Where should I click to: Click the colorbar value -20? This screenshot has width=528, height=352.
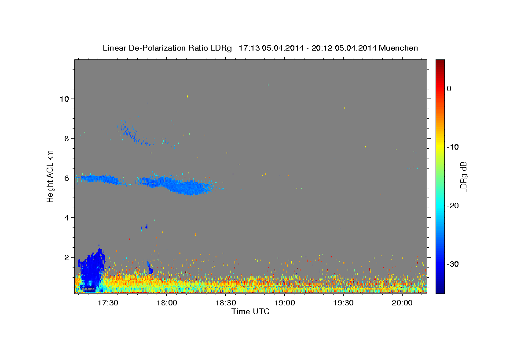tap(453, 205)
